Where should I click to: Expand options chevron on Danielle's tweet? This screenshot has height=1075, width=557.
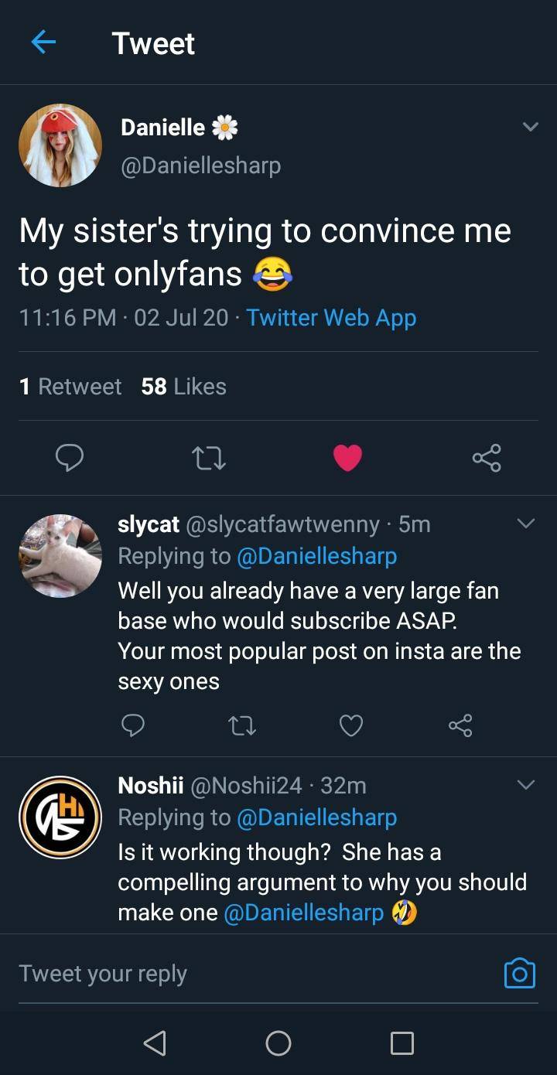[x=530, y=127]
